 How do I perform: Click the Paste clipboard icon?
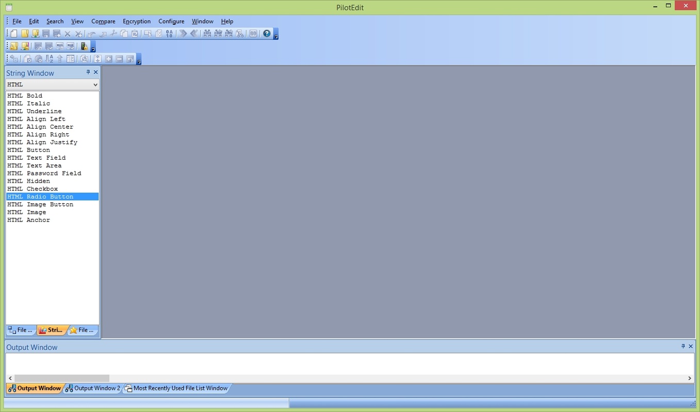tap(135, 33)
